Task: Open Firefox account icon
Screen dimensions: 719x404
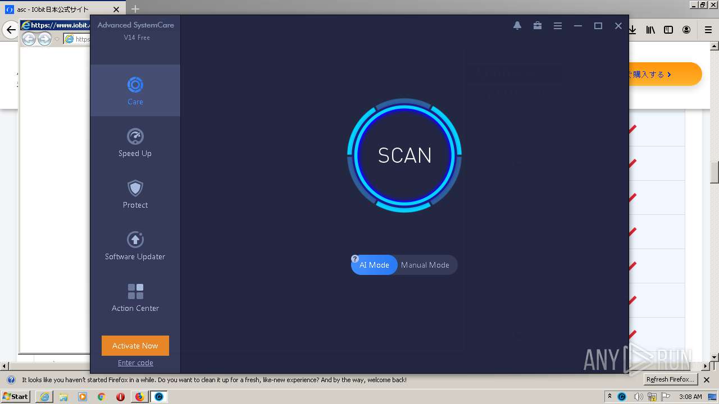Action: (x=686, y=30)
